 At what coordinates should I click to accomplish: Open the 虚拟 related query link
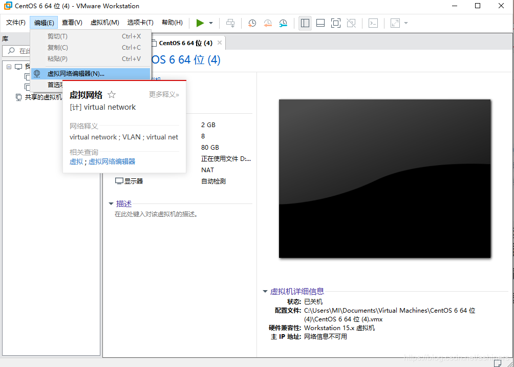pyautogui.click(x=76, y=161)
